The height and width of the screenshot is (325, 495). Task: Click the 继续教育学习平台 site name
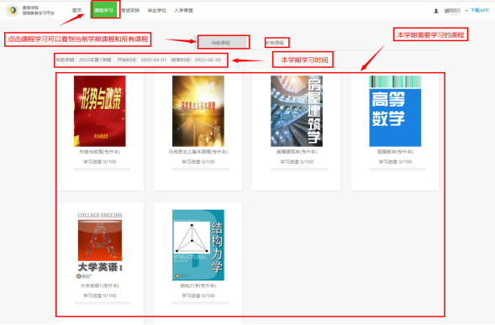(x=38, y=13)
